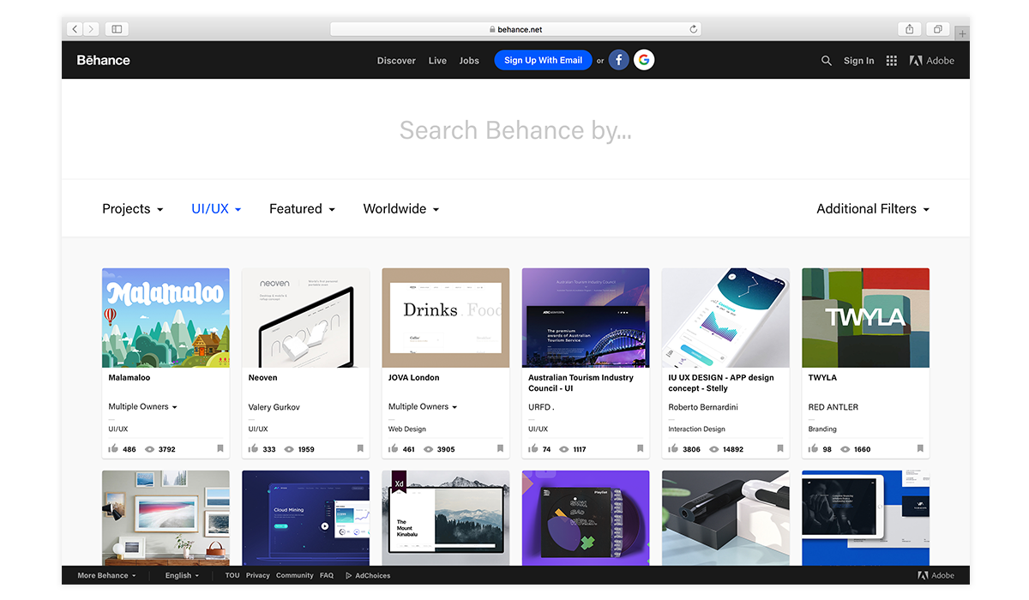The height and width of the screenshot is (600, 1029).
Task: Click the Safari reload page icon
Action: (694, 29)
